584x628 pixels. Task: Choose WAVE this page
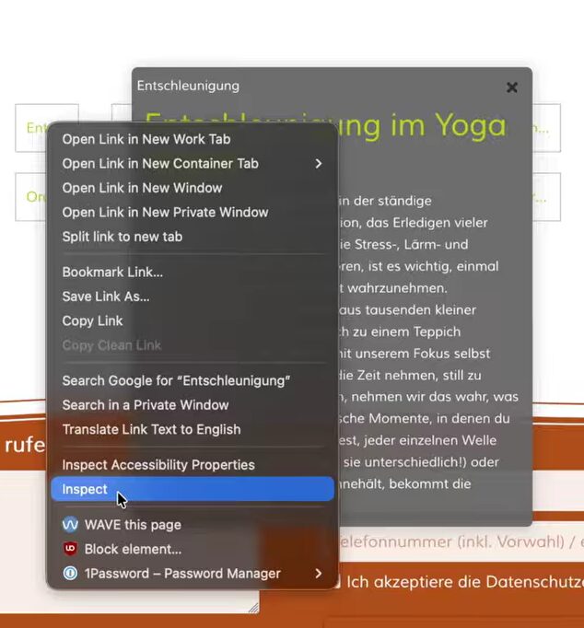point(193,524)
